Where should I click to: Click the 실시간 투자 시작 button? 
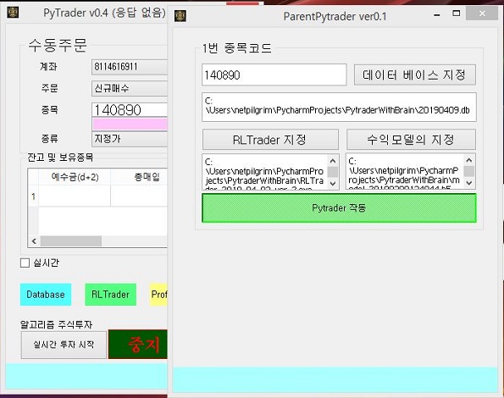coord(64,345)
